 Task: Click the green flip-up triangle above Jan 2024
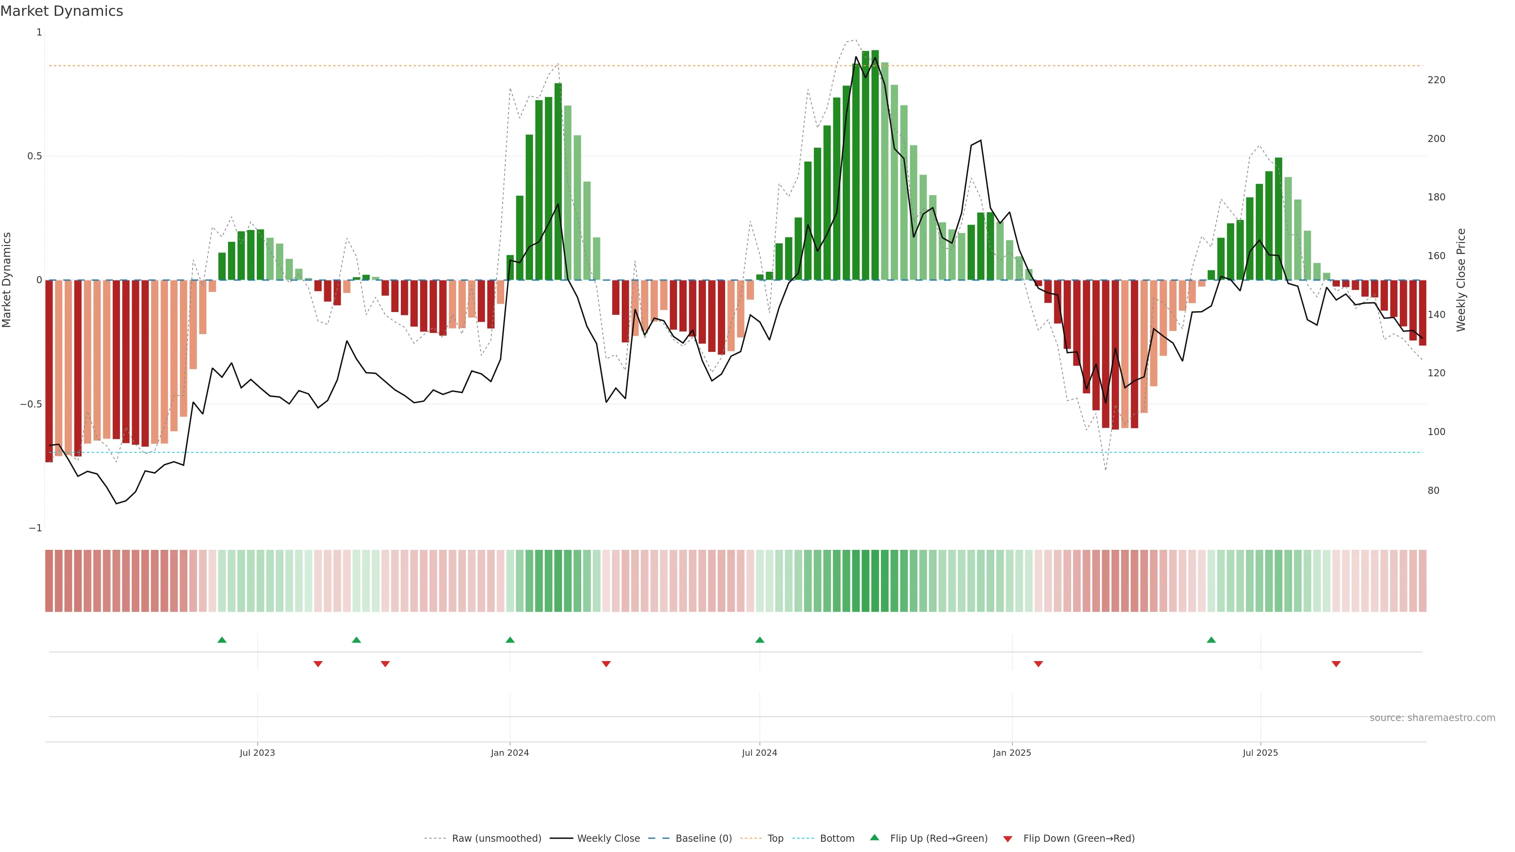[x=510, y=640]
